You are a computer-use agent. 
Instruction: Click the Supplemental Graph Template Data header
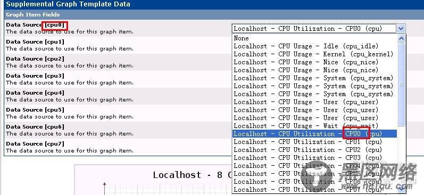pos(68,4)
